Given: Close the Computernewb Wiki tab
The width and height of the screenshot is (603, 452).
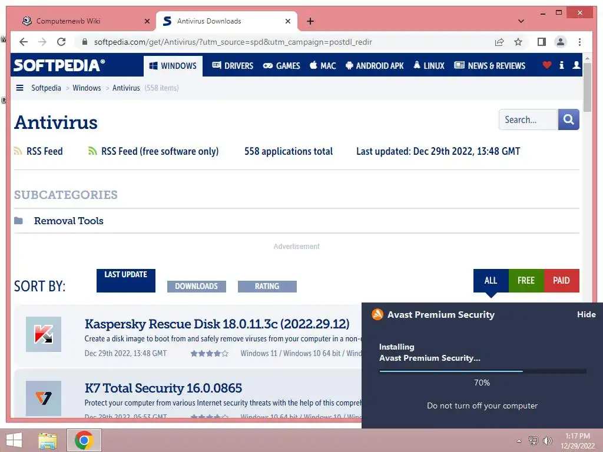Looking at the screenshot, I should (147, 21).
